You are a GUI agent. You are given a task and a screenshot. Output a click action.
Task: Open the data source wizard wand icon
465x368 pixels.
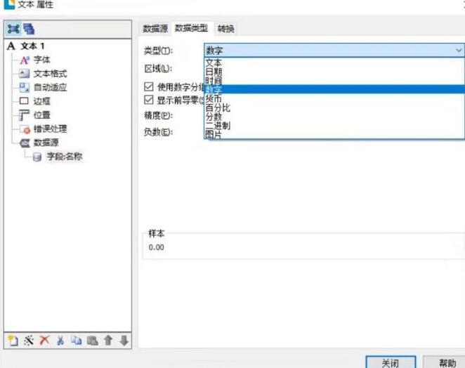tap(29, 340)
